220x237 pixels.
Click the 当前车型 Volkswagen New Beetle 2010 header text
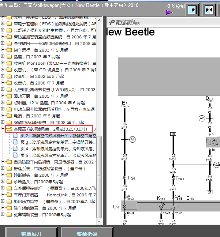69,5
